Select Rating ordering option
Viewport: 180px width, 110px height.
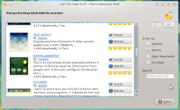click(154, 50)
